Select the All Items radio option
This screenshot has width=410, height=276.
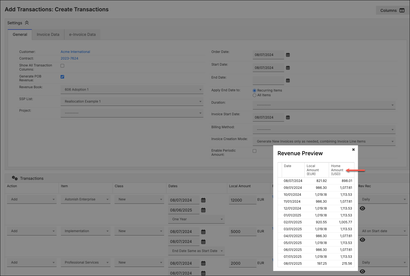tap(255, 95)
